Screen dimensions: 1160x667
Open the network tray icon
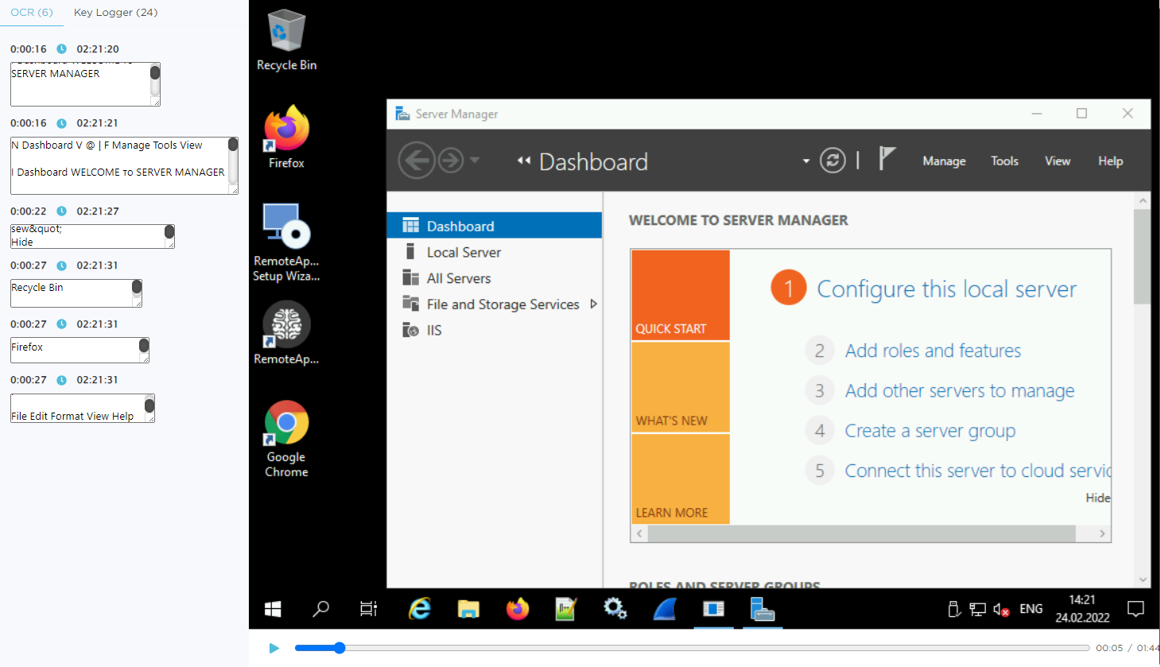coord(978,610)
